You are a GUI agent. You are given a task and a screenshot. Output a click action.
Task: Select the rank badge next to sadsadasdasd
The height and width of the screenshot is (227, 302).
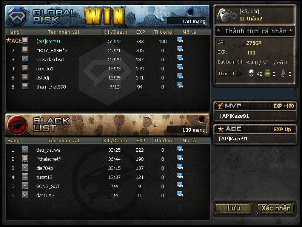click(x=25, y=59)
